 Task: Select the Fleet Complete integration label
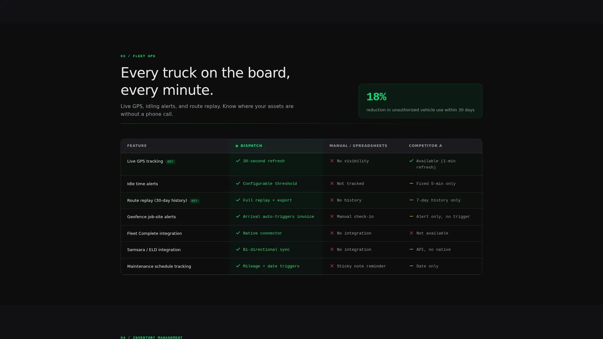pyautogui.click(x=155, y=234)
